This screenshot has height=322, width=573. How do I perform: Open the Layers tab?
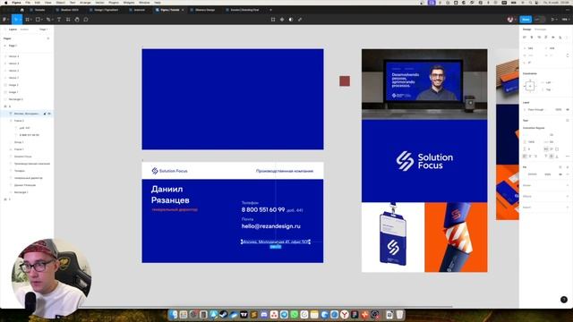13,30
